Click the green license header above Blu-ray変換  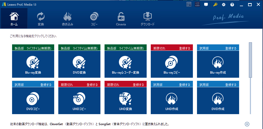click(33, 47)
